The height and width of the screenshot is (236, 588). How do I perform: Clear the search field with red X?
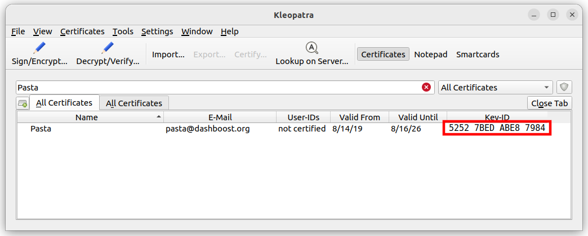tap(426, 87)
